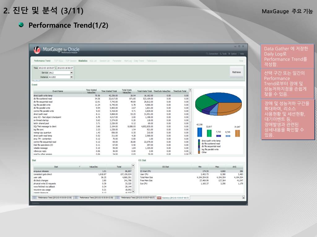
Task: Sort by Event Name column header
Action: [58, 91]
